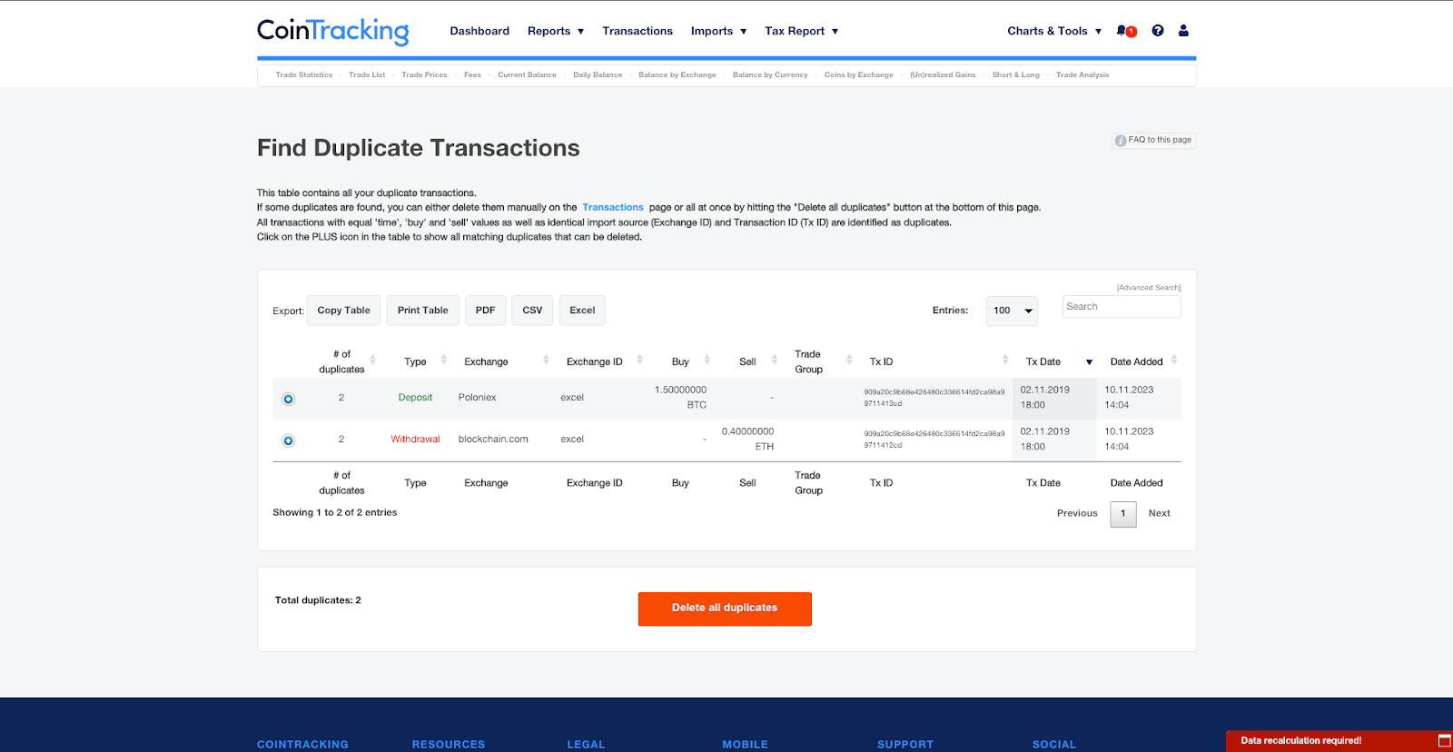Click the 0.40000000 ETH sell value
This screenshot has width=1453, height=752.
click(x=747, y=440)
